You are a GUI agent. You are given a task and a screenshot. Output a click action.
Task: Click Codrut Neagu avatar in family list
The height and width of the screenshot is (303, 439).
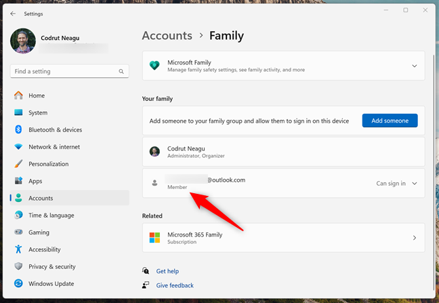tap(154, 152)
